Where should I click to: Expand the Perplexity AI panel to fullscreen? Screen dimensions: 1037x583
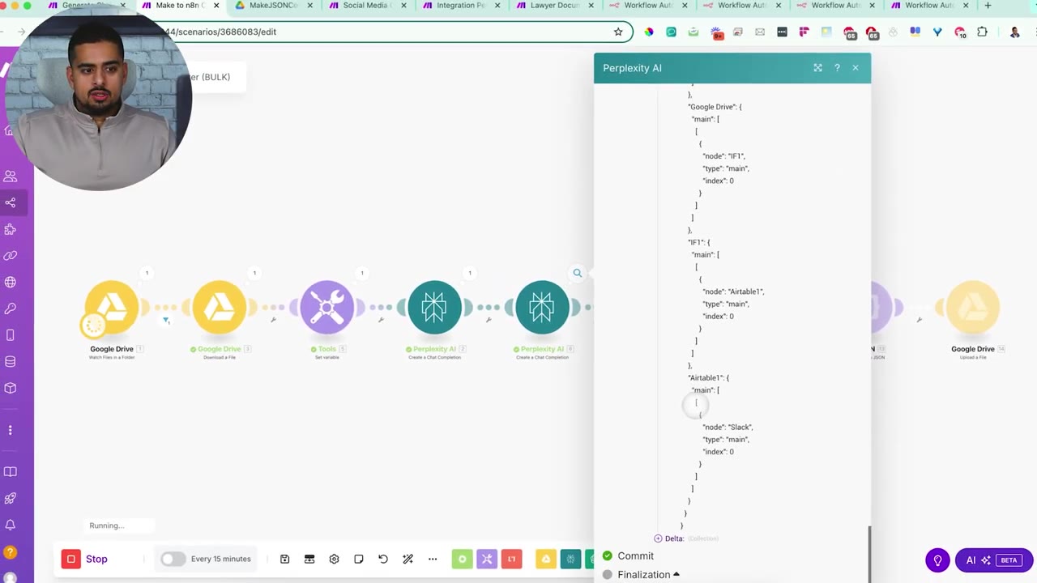817,68
